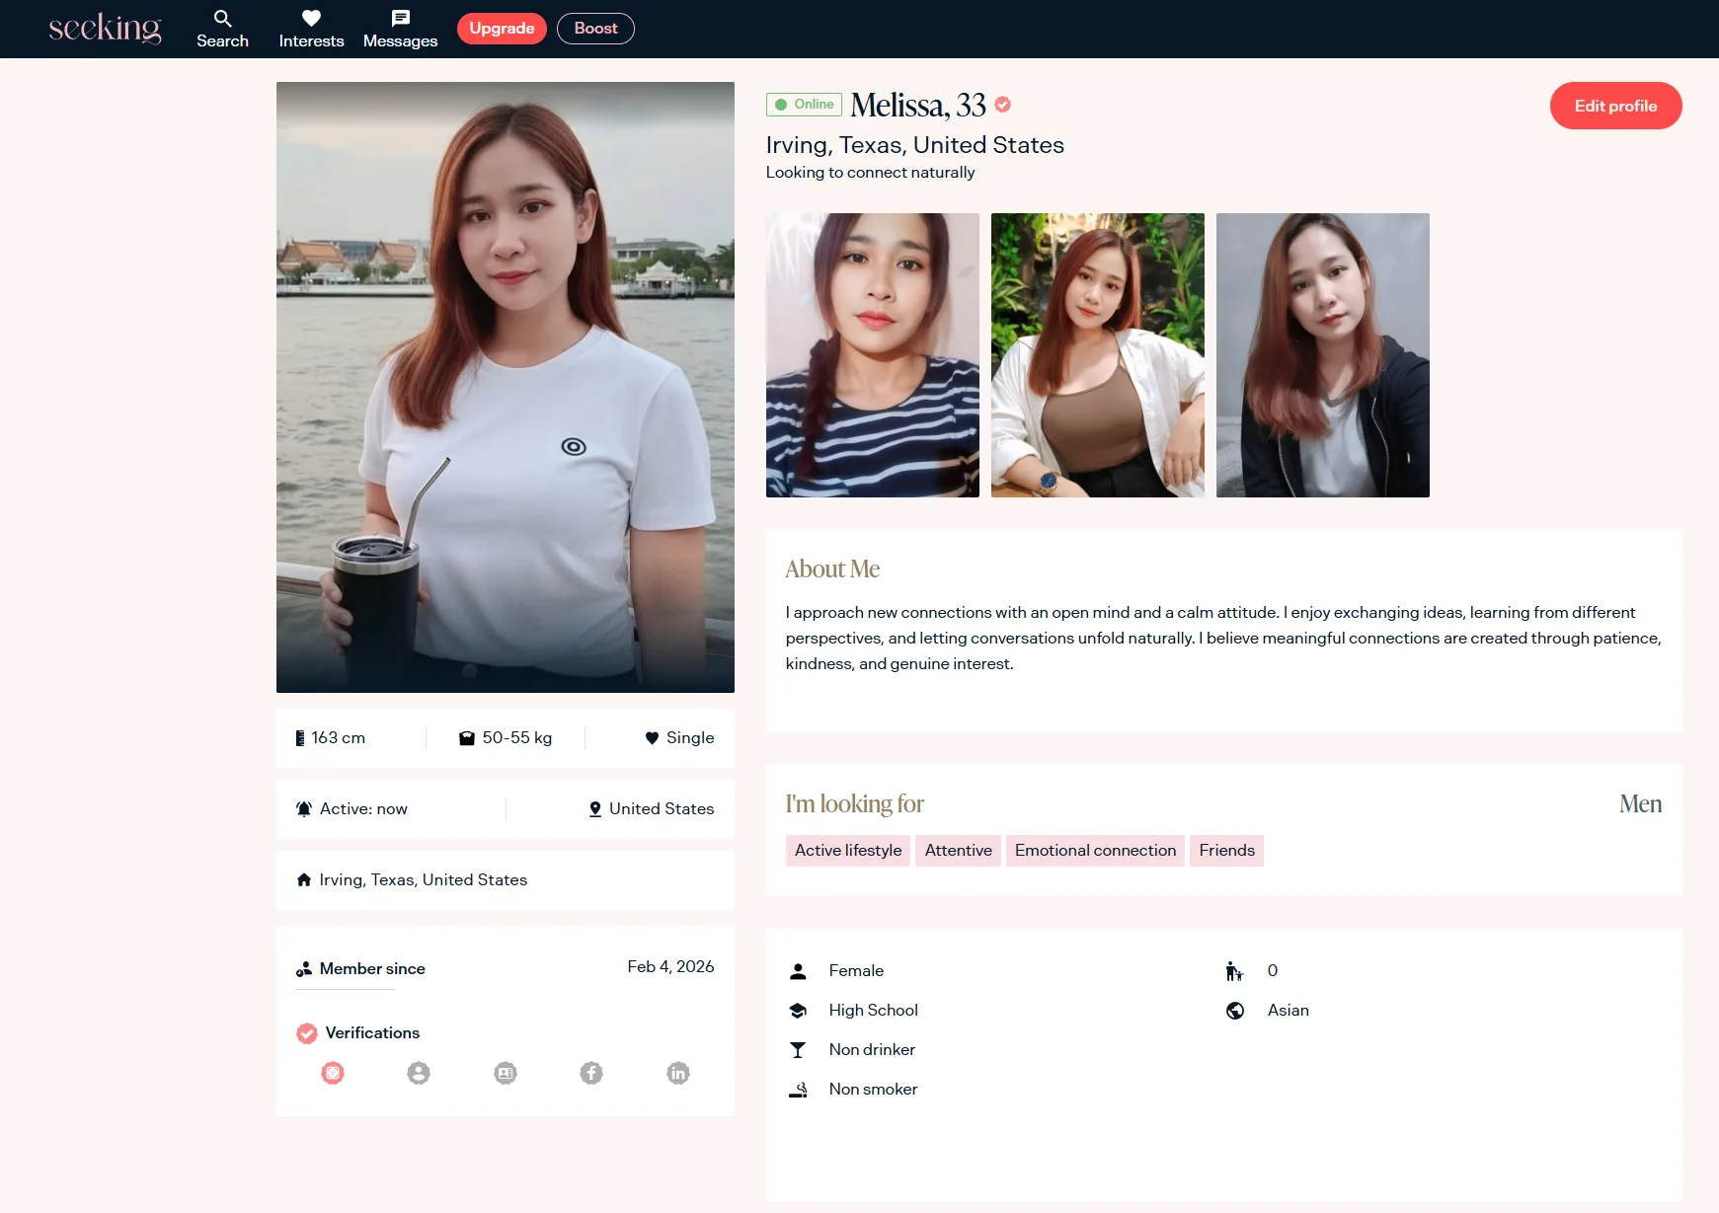Click the outlined Boost button

[x=595, y=29]
